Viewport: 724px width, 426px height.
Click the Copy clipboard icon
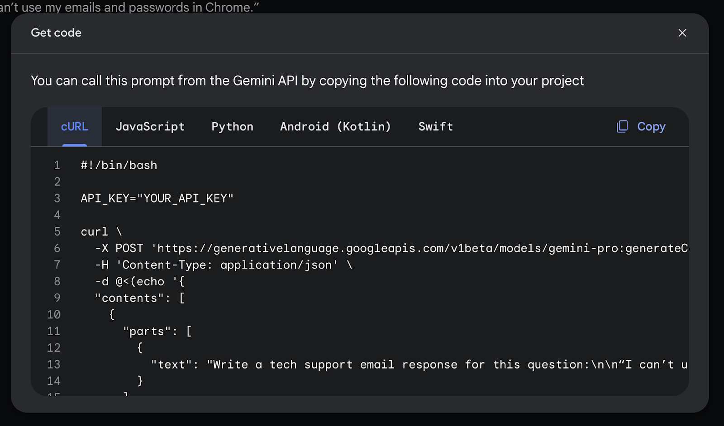(622, 127)
